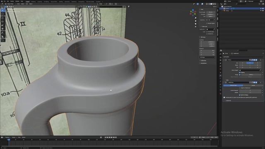Collapse the Subdivision modifier panel
Viewport: 265px width, 149px height.
(x=224, y=82)
